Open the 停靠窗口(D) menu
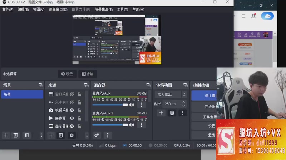 click(x=58, y=10)
